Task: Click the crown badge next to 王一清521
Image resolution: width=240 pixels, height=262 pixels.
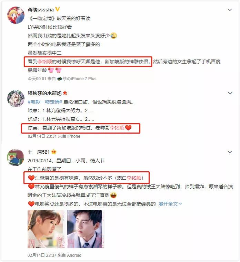Action: pyautogui.click(x=54, y=152)
